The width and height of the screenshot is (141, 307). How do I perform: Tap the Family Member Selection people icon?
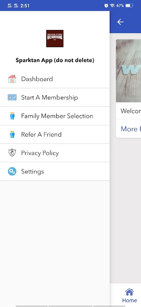[x=12, y=116]
